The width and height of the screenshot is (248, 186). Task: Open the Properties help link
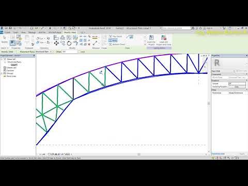pos(218,154)
